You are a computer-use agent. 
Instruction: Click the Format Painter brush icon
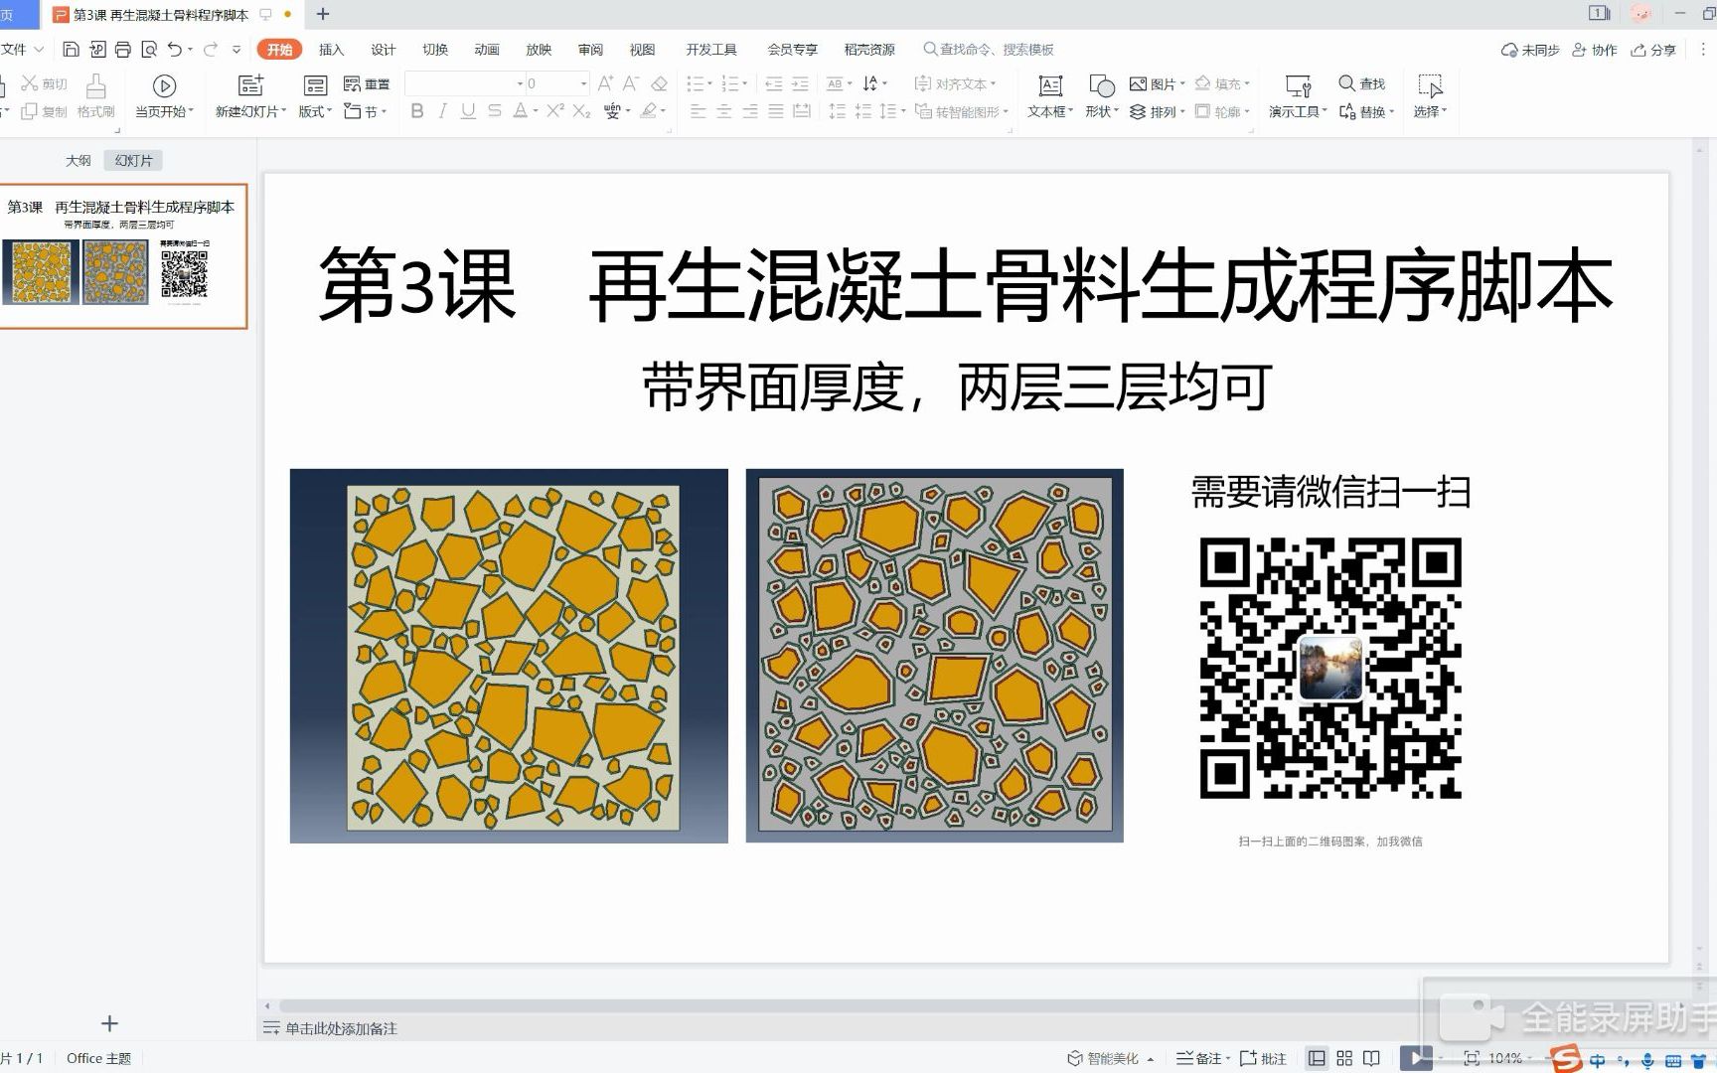pos(95,85)
